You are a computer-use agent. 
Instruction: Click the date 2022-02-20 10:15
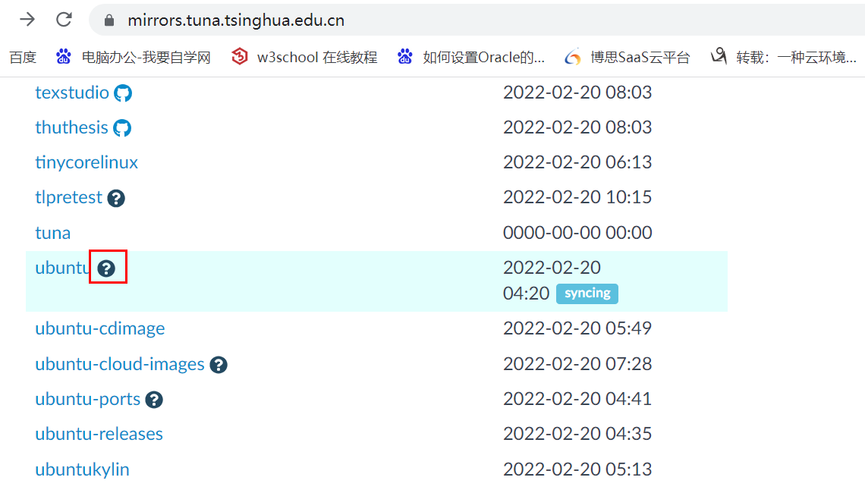(x=577, y=197)
